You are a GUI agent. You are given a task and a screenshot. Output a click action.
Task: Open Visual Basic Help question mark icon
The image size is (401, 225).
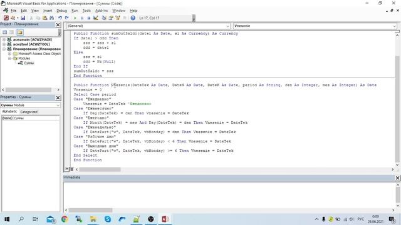coord(133,18)
